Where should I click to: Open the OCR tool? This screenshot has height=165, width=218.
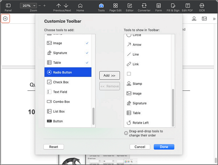click(x=202, y=7)
